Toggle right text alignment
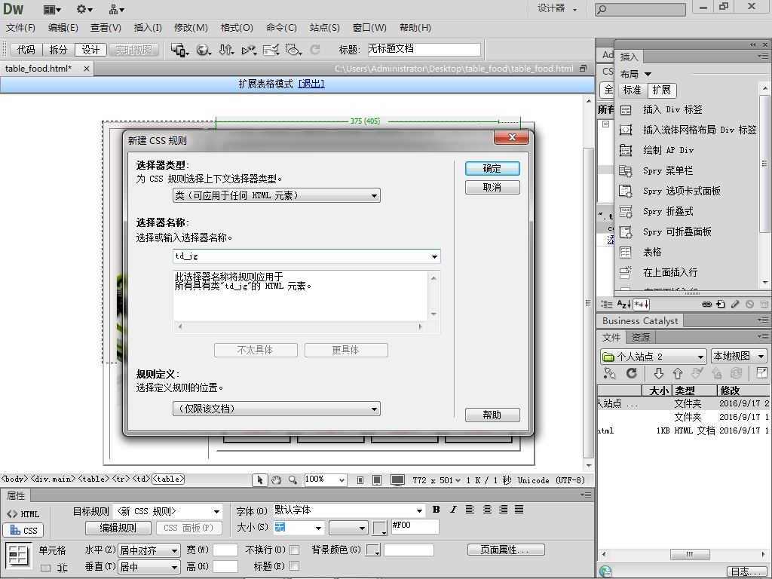This screenshot has height=579, width=772. coord(503,510)
